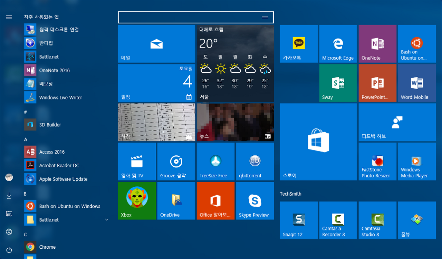Open the Sway tile
Screen dimensions: 442x259
338,83
